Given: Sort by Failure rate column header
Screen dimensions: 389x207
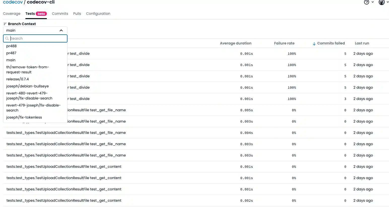Looking at the screenshot, I should 284,43.
